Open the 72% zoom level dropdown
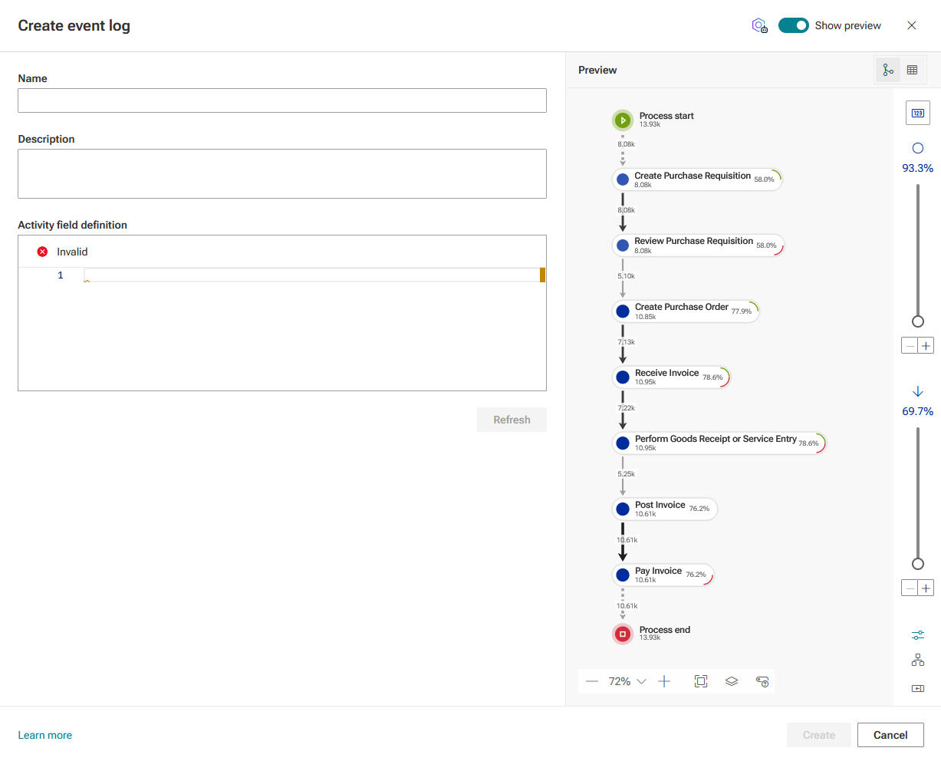Image resolution: width=941 pixels, height=761 pixels. click(x=627, y=681)
